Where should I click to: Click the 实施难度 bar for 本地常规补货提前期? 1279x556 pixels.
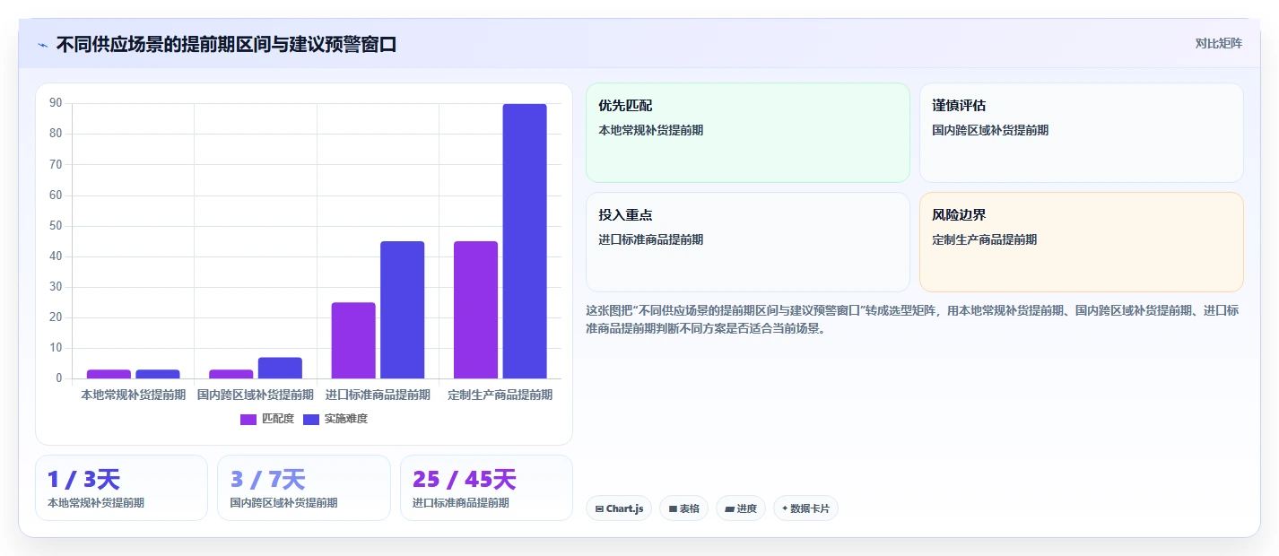tap(158, 374)
